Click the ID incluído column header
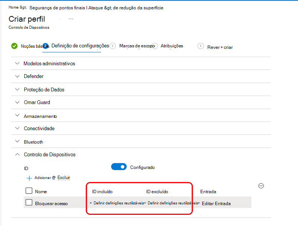This screenshot has height=226, width=298. (102, 192)
